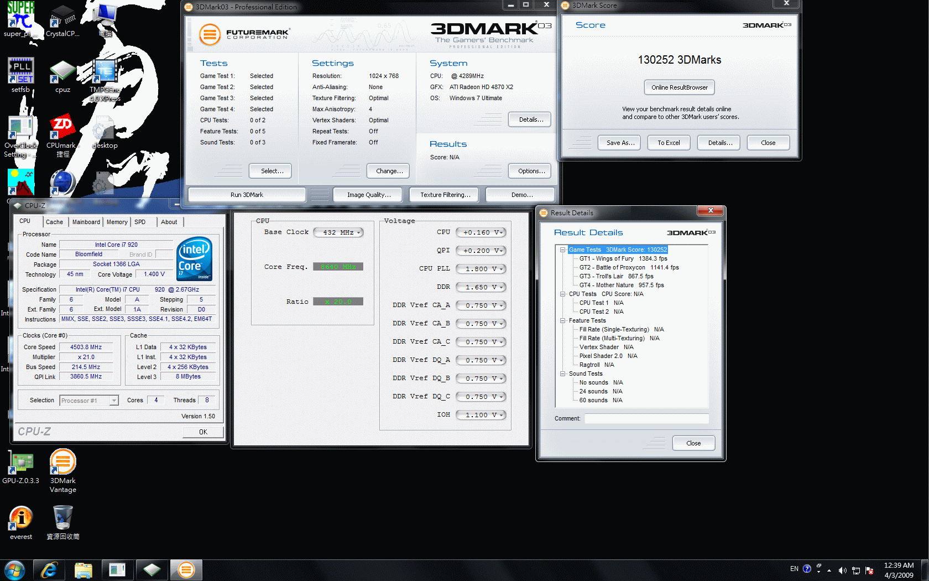929x581 pixels.
Task: Open the QPI voltage +0.200 V dropdown
Action: [481, 251]
